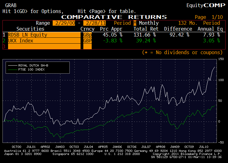Click the Total Ret column header
228x163 pixels.
[146, 29]
